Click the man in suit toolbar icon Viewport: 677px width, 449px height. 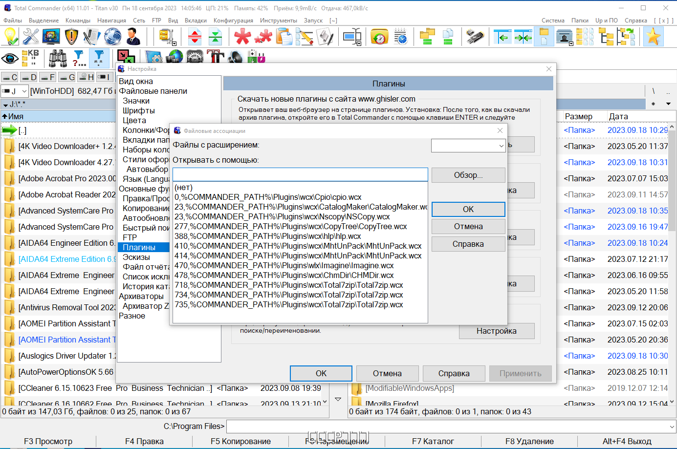point(133,37)
